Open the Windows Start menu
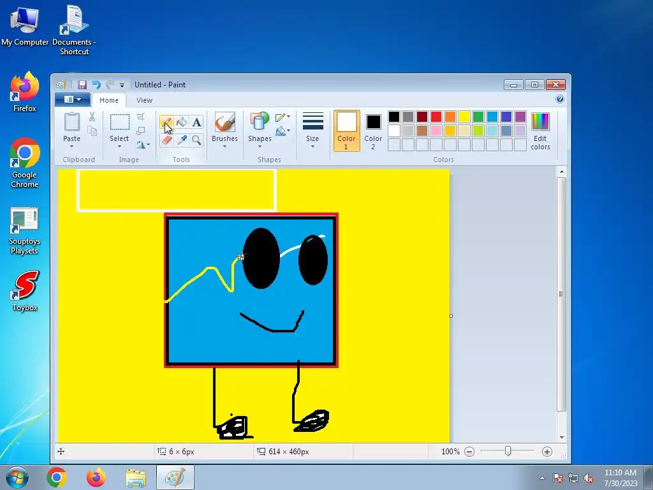Image resolution: width=653 pixels, height=490 pixels. (x=17, y=477)
